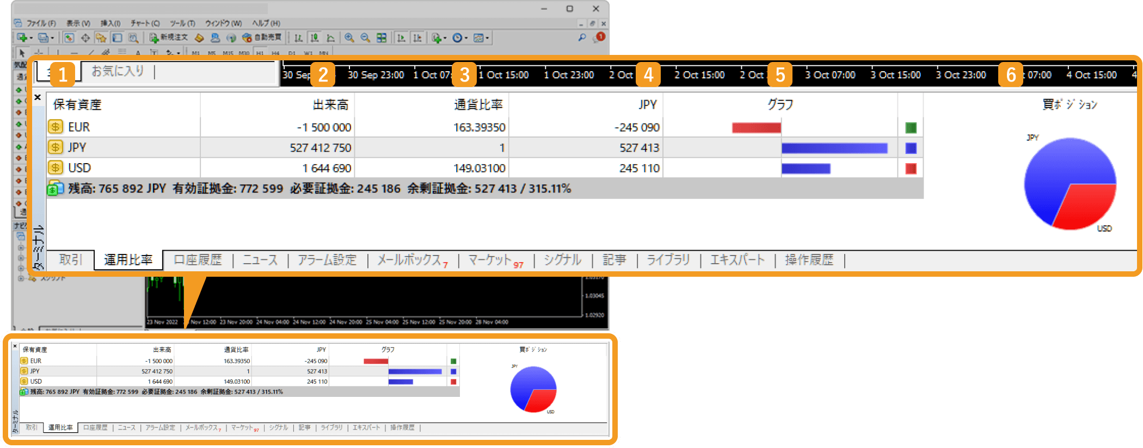Select the arrow cursor tool
Image resolution: width=1143 pixels, height=448 pixels.
(22, 53)
